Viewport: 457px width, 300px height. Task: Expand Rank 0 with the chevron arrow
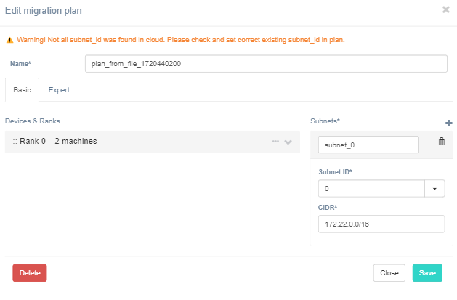click(x=288, y=142)
